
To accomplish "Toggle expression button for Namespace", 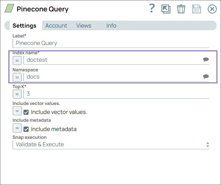I will [x=17, y=77].
